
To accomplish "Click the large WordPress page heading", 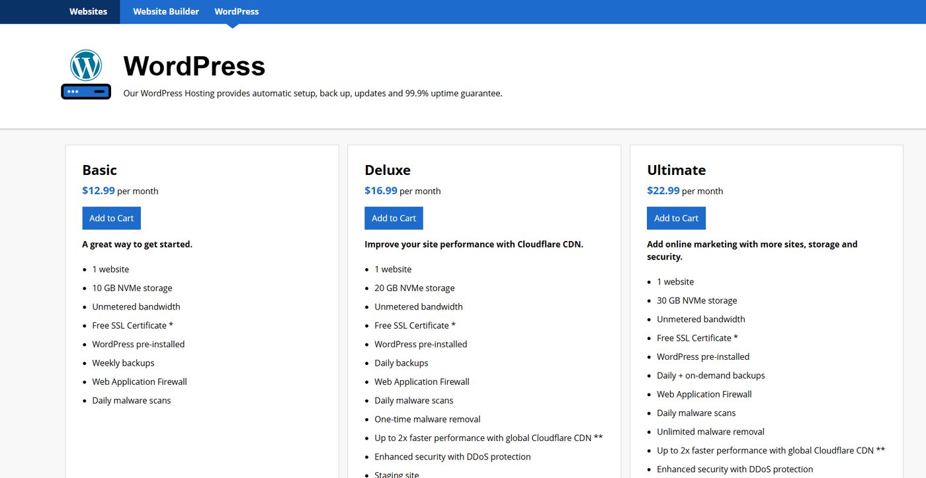I will 194,66.
